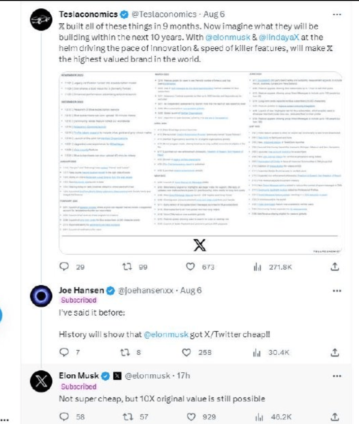Like Joe Hansen's reply
This screenshot has height=424, width=359.
tap(187, 353)
